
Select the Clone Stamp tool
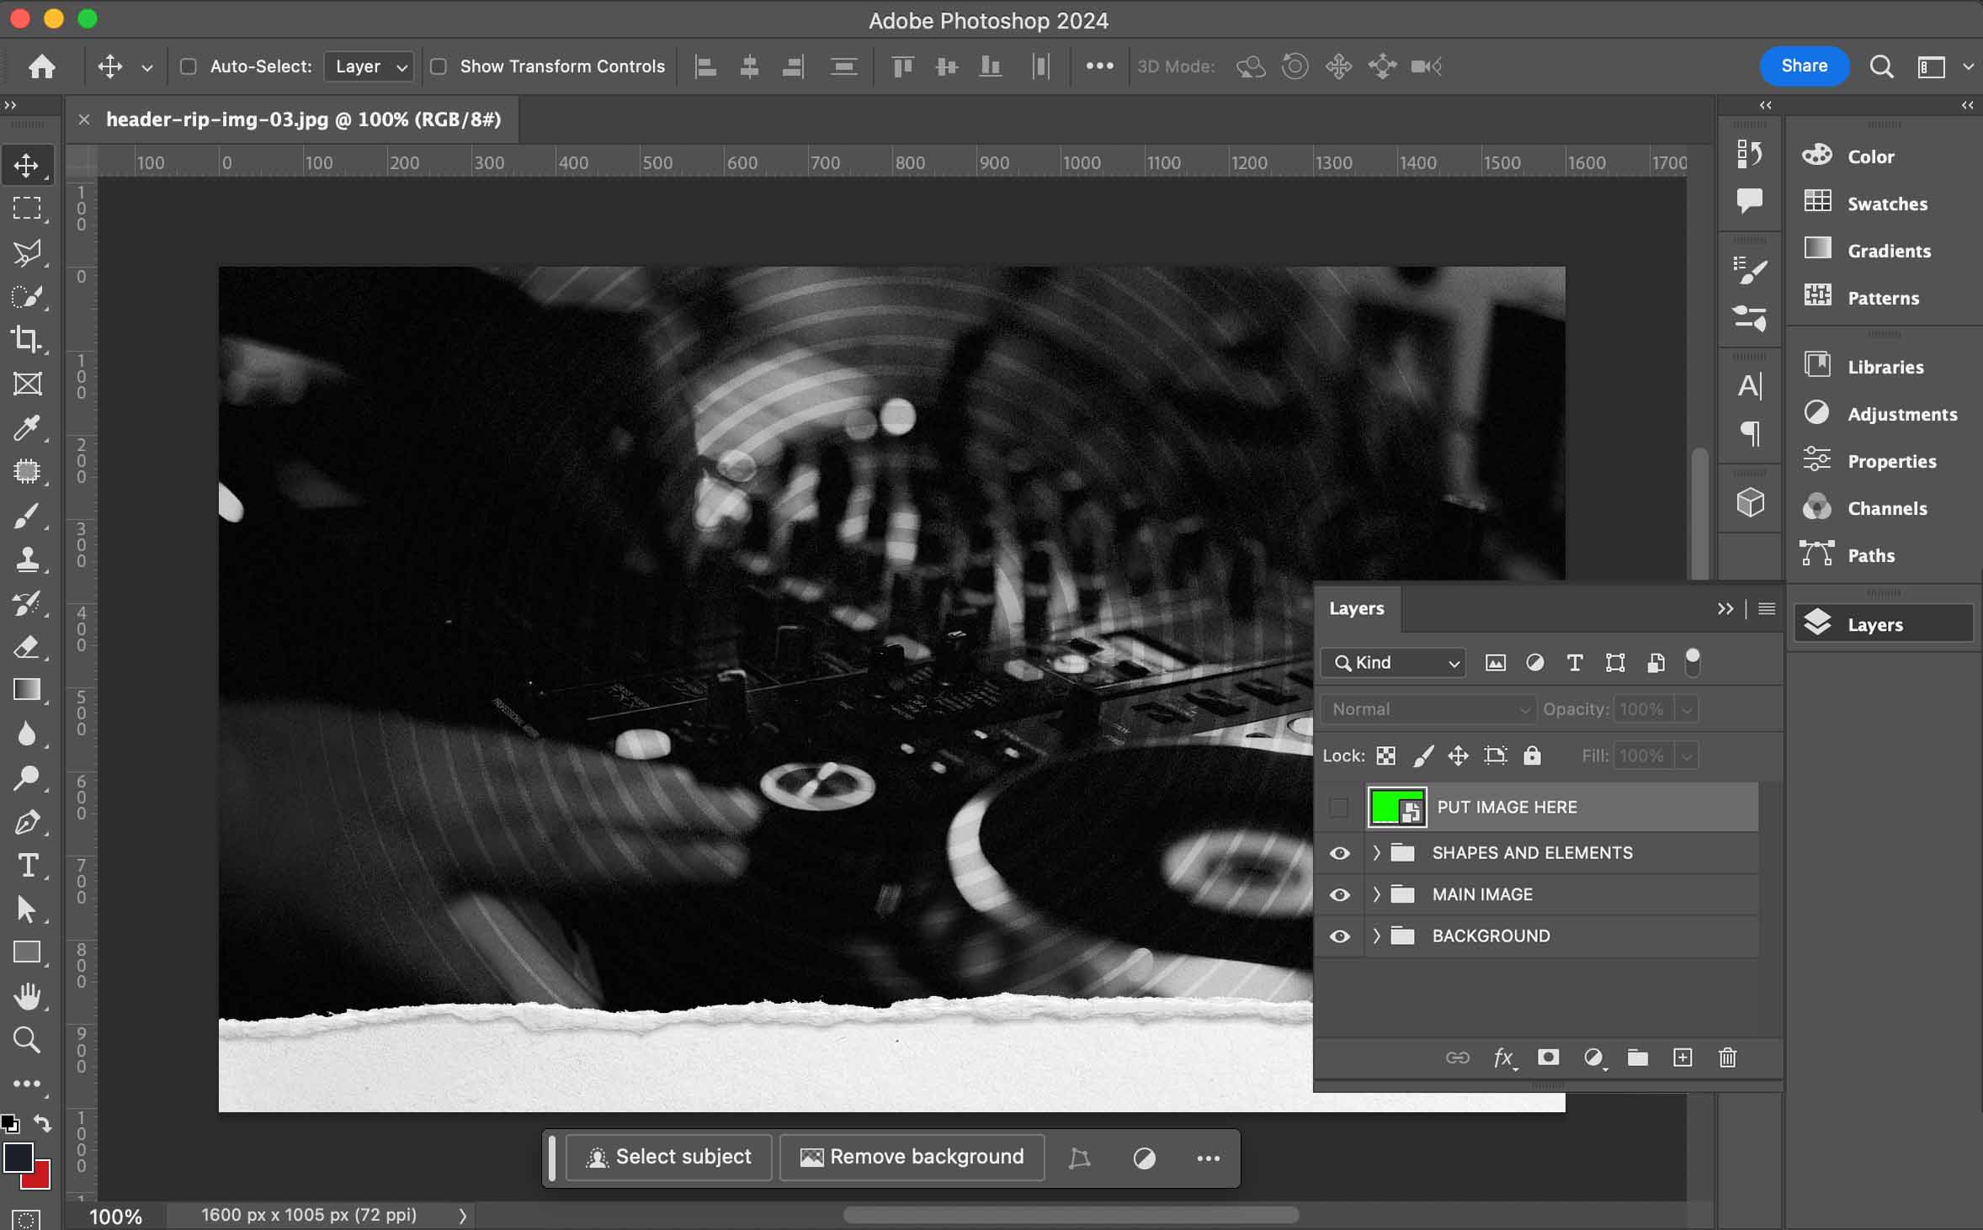(27, 559)
